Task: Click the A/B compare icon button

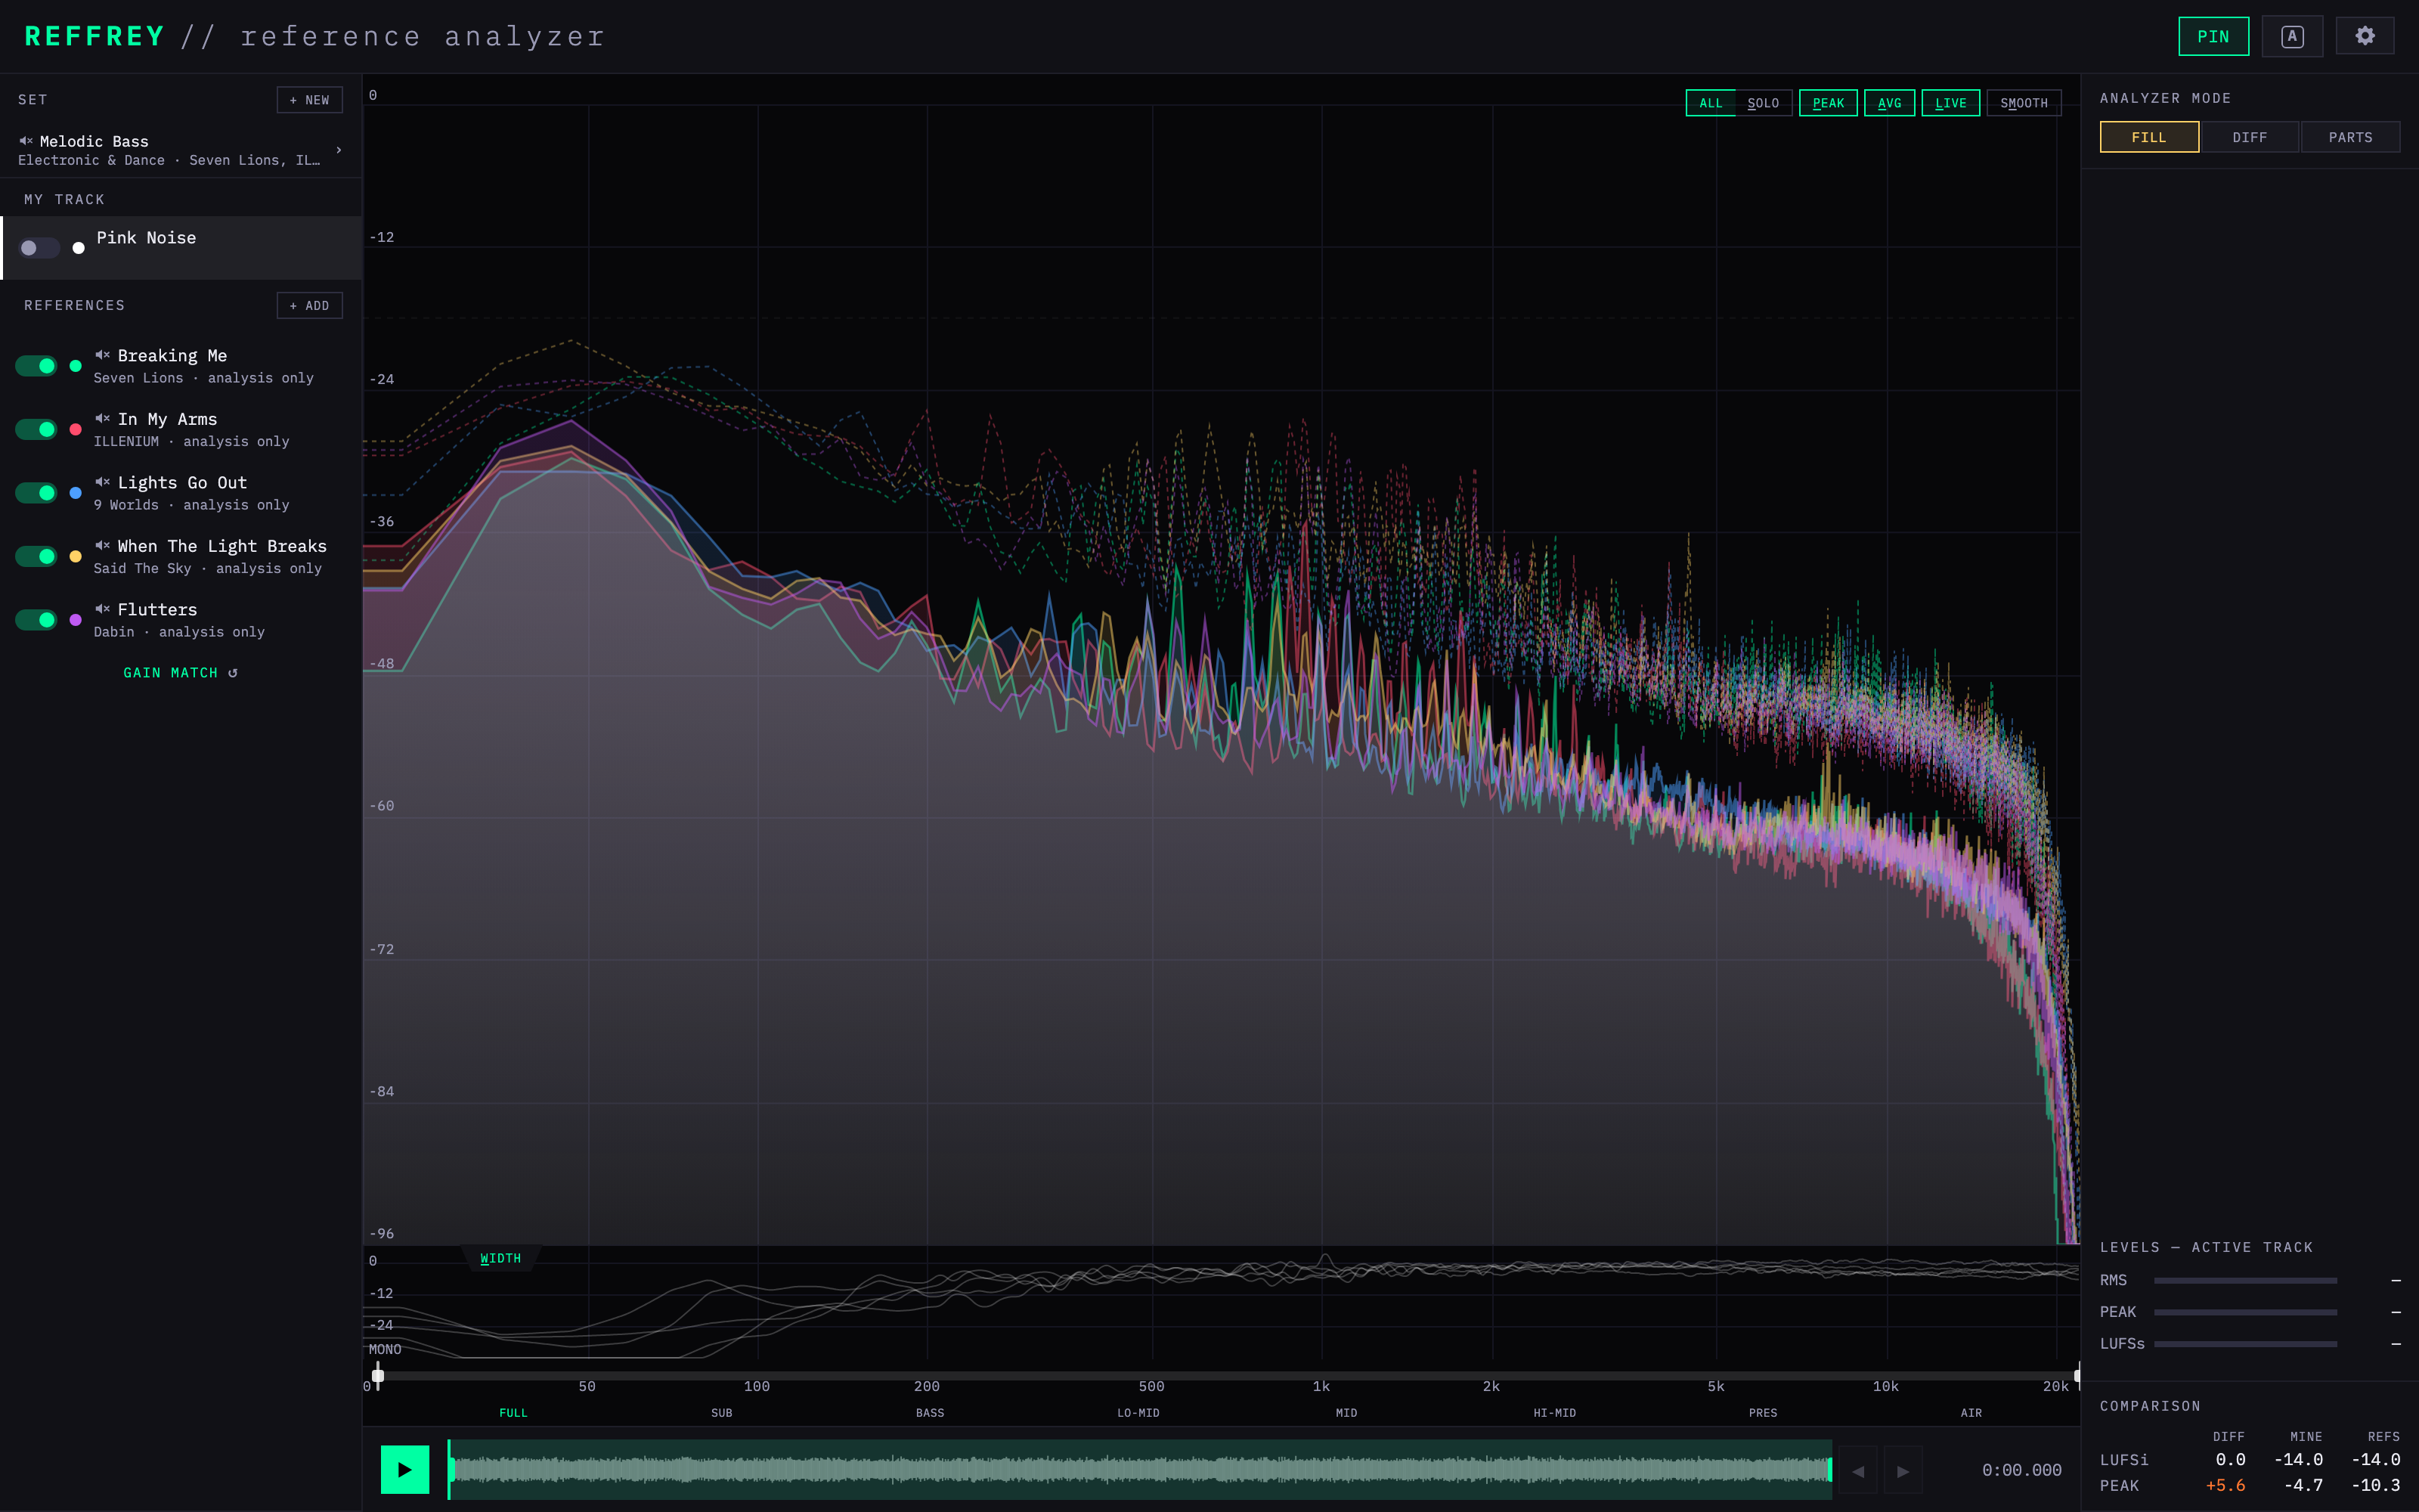Action: pos(2292,36)
